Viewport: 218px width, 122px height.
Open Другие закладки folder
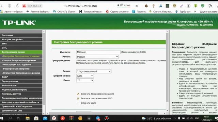point(209,12)
